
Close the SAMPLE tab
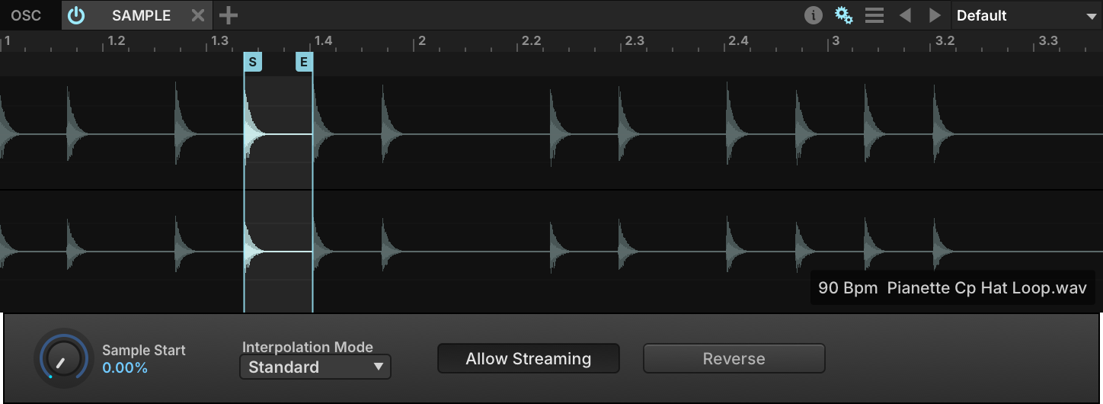click(x=198, y=15)
